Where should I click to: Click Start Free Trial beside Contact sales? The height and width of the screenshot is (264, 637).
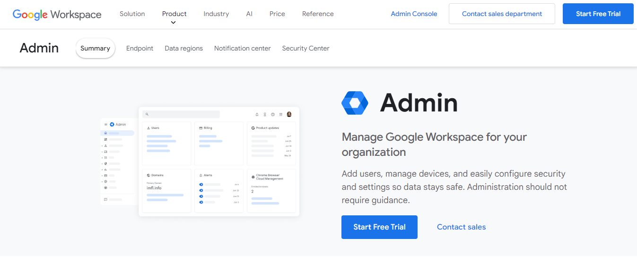click(x=379, y=227)
